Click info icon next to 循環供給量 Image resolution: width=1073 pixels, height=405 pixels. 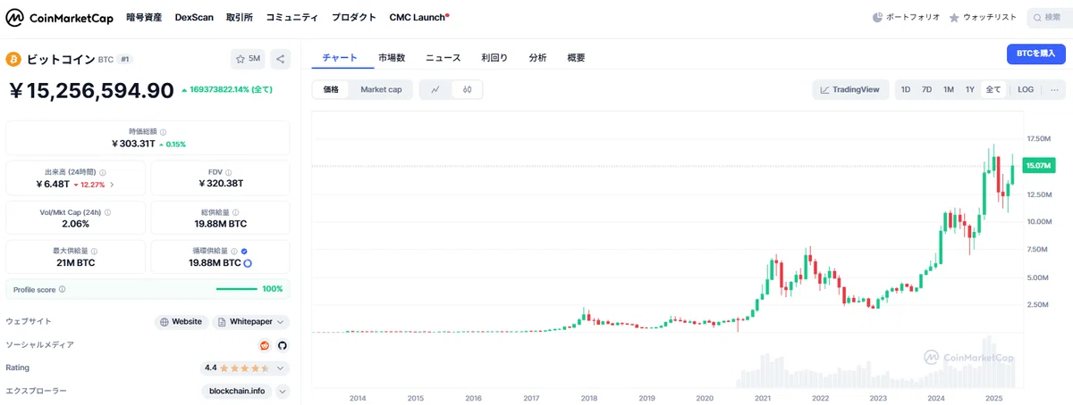pyautogui.click(x=234, y=252)
